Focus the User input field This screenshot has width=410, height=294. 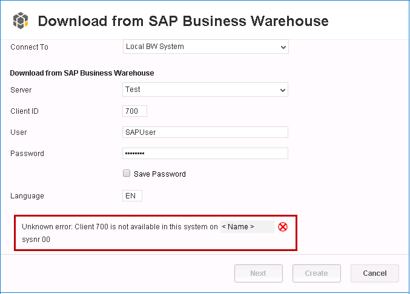click(x=205, y=132)
